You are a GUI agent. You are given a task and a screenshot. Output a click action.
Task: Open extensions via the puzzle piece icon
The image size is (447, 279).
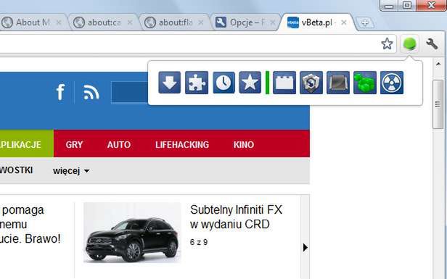pyautogui.click(x=197, y=83)
